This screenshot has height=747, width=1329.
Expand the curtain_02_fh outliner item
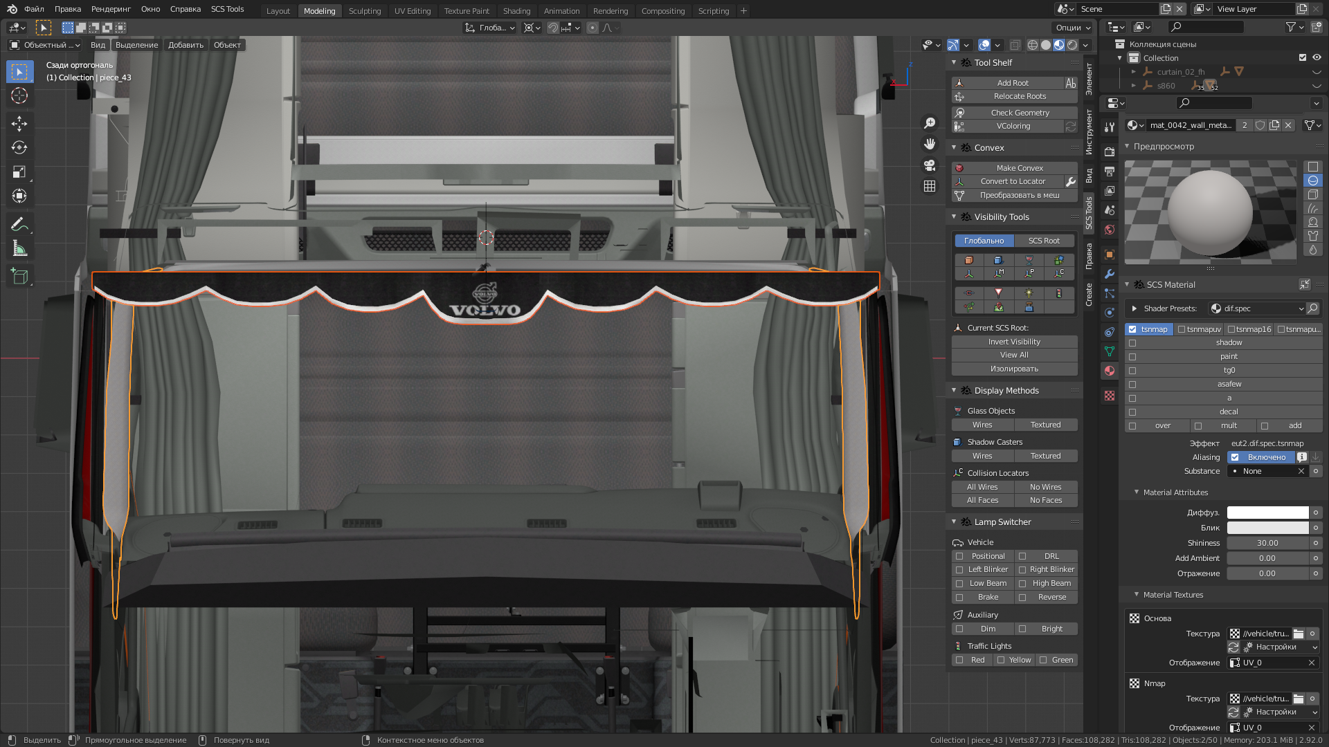(x=1133, y=71)
